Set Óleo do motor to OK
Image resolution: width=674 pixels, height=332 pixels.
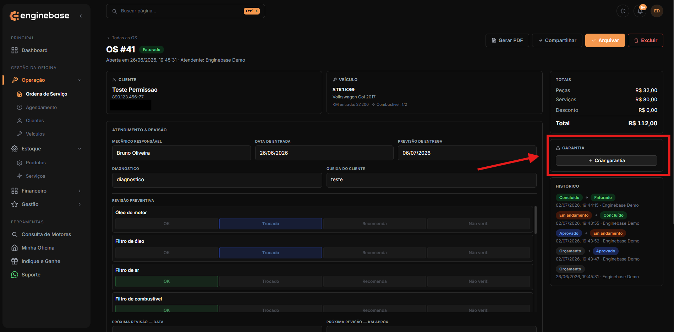point(166,224)
